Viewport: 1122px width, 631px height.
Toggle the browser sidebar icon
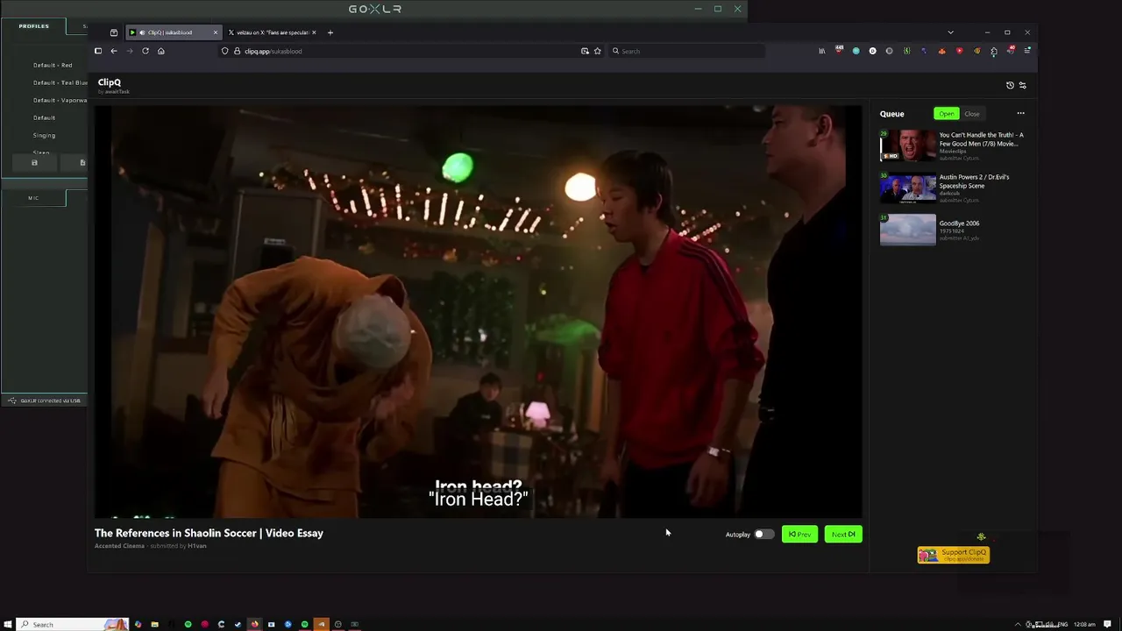98,51
